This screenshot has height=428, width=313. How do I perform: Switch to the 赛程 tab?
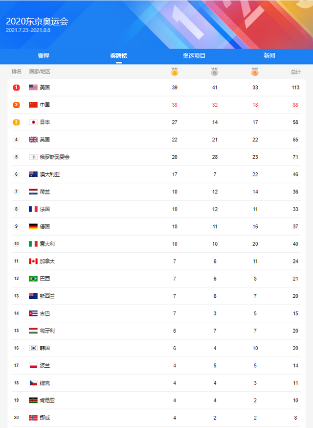coord(44,56)
